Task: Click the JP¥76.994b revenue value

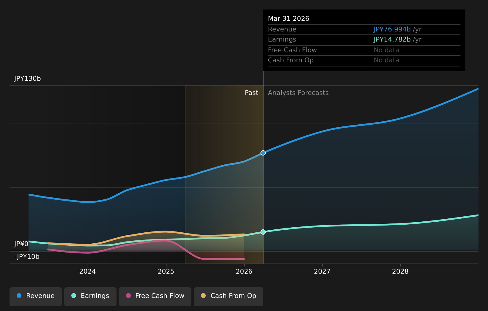Action: pyautogui.click(x=392, y=29)
